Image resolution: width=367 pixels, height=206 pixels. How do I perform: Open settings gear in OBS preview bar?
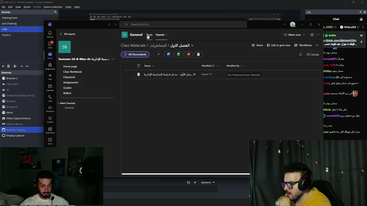pos(195,182)
